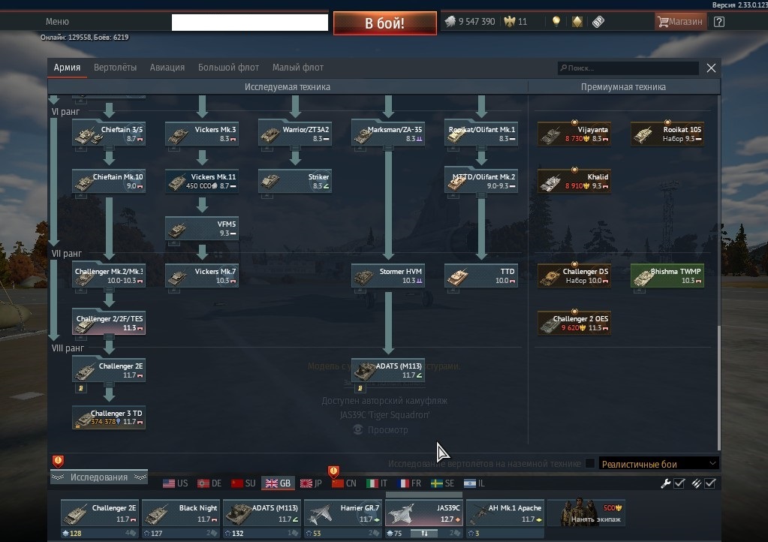Toggle the auto-refill ammo checkbox
This screenshot has height=542, width=768.
pyautogui.click(x=710, y=483)
